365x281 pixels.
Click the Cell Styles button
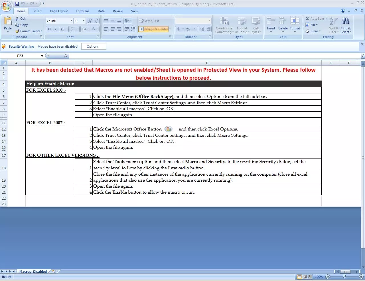(x=256, y=25)
